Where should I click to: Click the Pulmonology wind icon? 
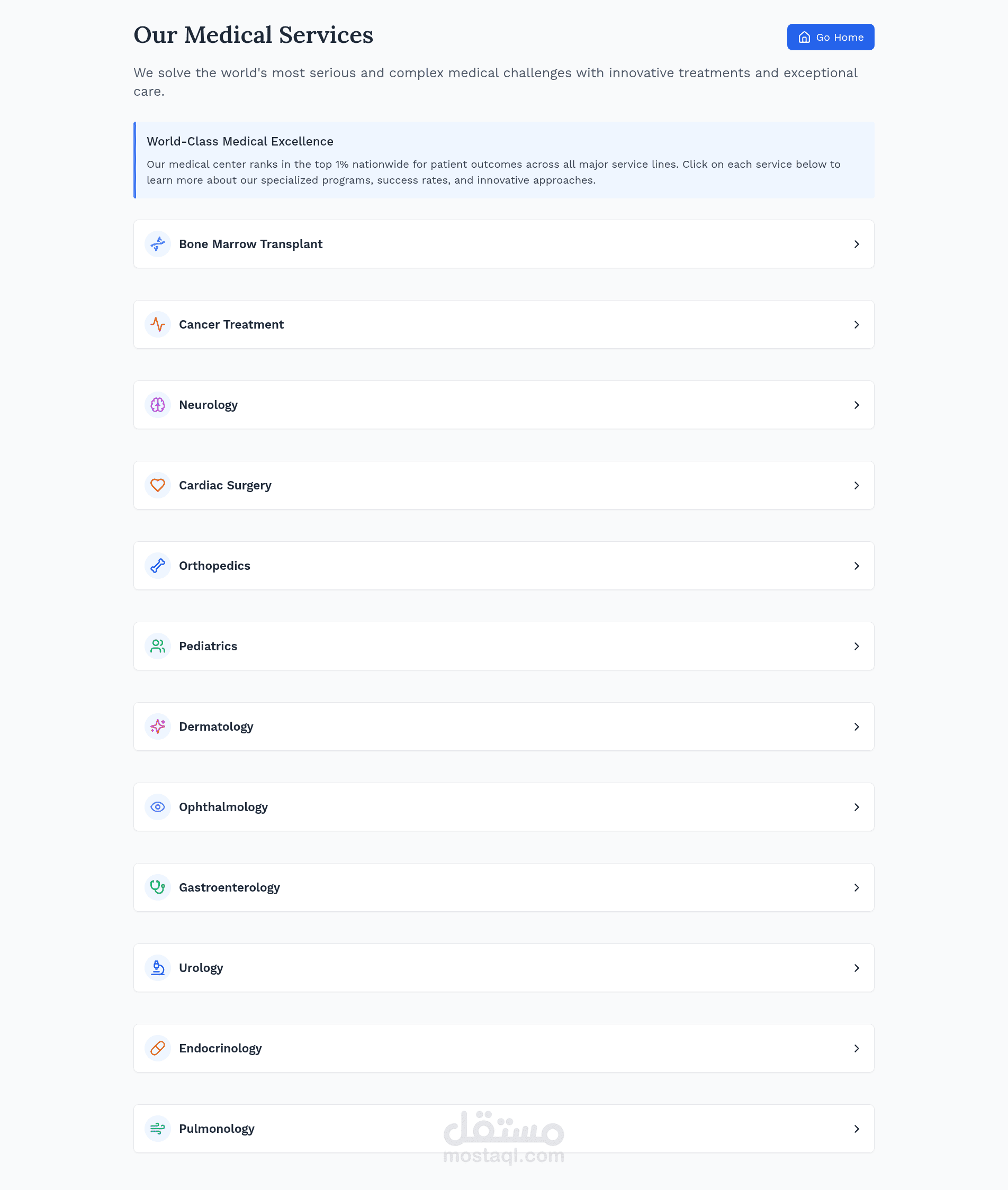[158, 1129]
